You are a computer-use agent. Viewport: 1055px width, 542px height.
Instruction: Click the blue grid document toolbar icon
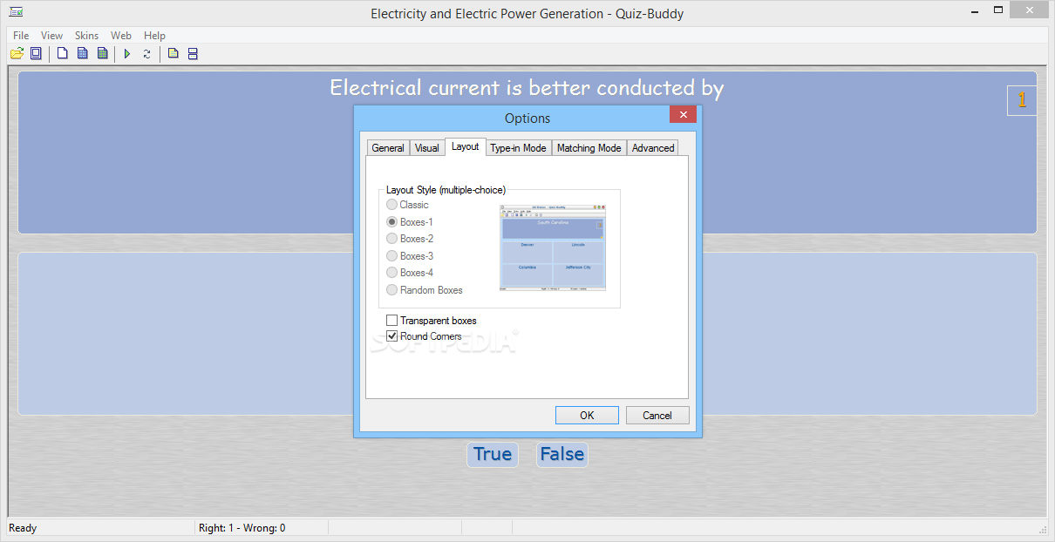[x=83, y=54]
